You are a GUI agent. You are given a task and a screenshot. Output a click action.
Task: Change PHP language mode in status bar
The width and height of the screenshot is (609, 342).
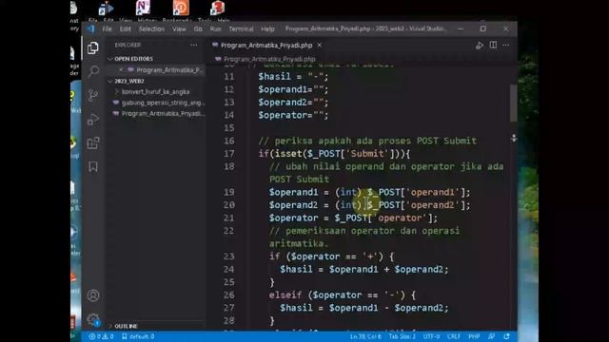474,336
